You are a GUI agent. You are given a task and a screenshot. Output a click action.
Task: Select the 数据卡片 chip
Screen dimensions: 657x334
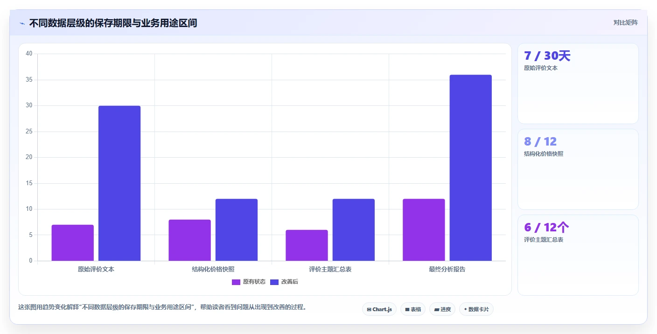point(476,309)
